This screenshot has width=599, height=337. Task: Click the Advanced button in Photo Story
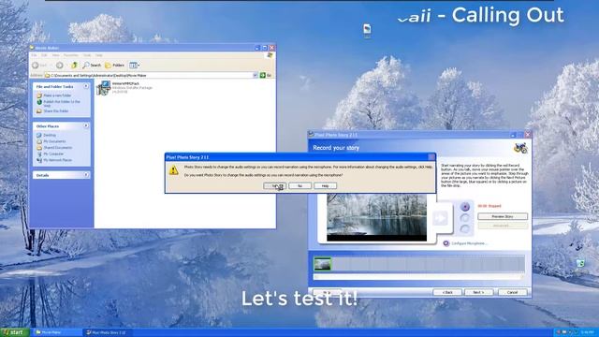click(x=503, y=226)
